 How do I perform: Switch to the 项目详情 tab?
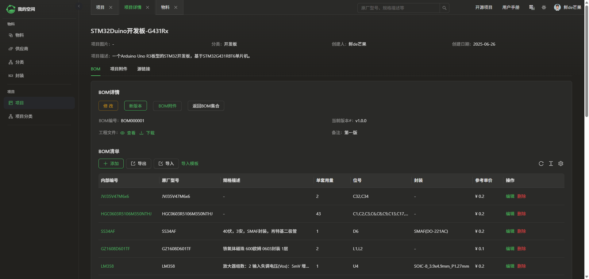pos(133,7)
